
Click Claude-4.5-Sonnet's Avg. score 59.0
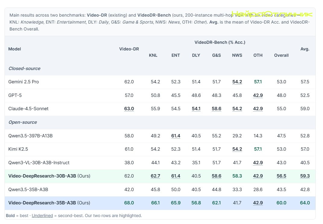tap(305, 108)
